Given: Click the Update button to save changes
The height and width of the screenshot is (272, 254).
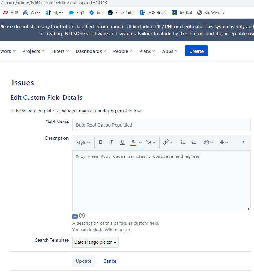Looking at the screenshot, I should click(x=83, y=261).
